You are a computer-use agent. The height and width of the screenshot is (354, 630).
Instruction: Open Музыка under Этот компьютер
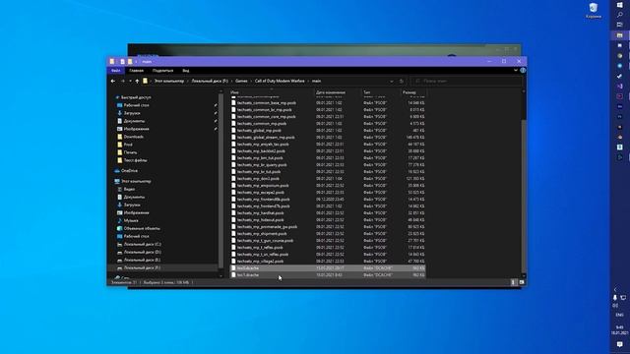click(x=131, y=220)
